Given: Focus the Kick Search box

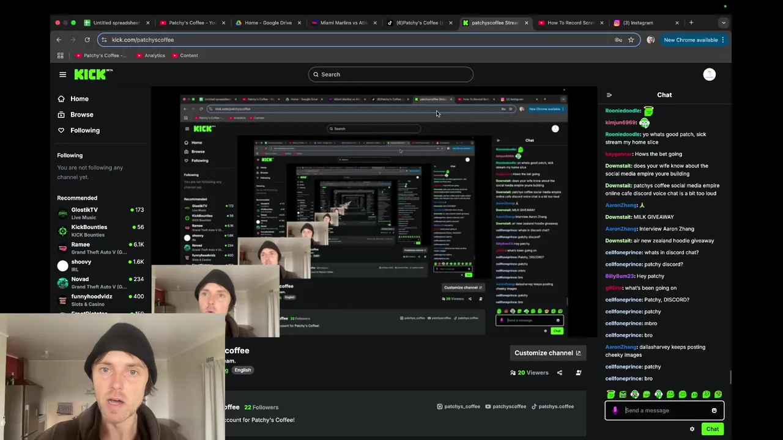Looking at the screenshot, I should pos(390,75).
